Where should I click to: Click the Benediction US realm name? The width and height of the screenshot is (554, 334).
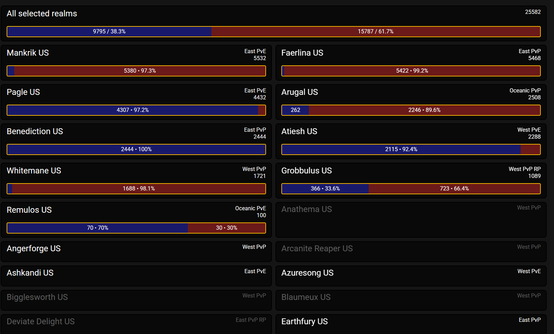pyautogui.click(x=35, y=131)
